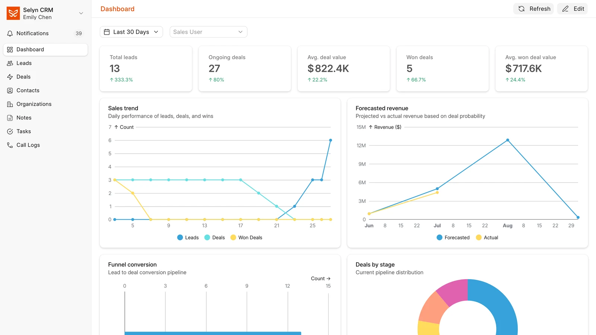Click the refresh arrows icon
Image resolution: width=596 pixels, height=335 pixels.
click(521, 9)
